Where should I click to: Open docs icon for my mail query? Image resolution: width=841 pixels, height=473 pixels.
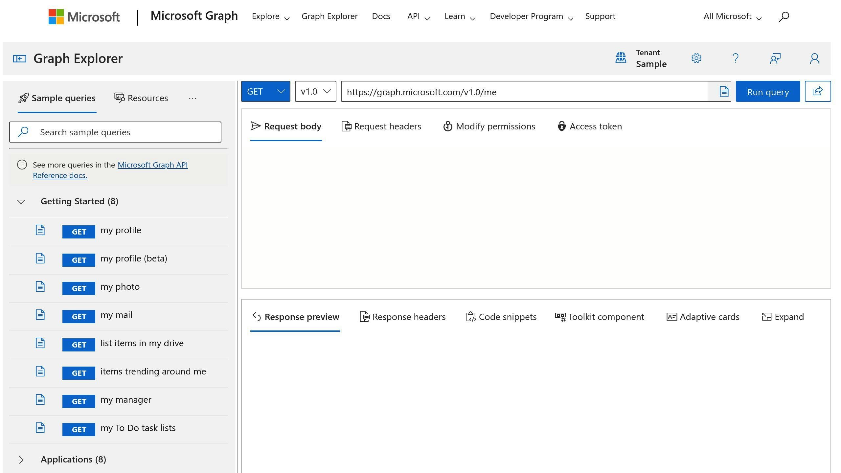(40, 315)
